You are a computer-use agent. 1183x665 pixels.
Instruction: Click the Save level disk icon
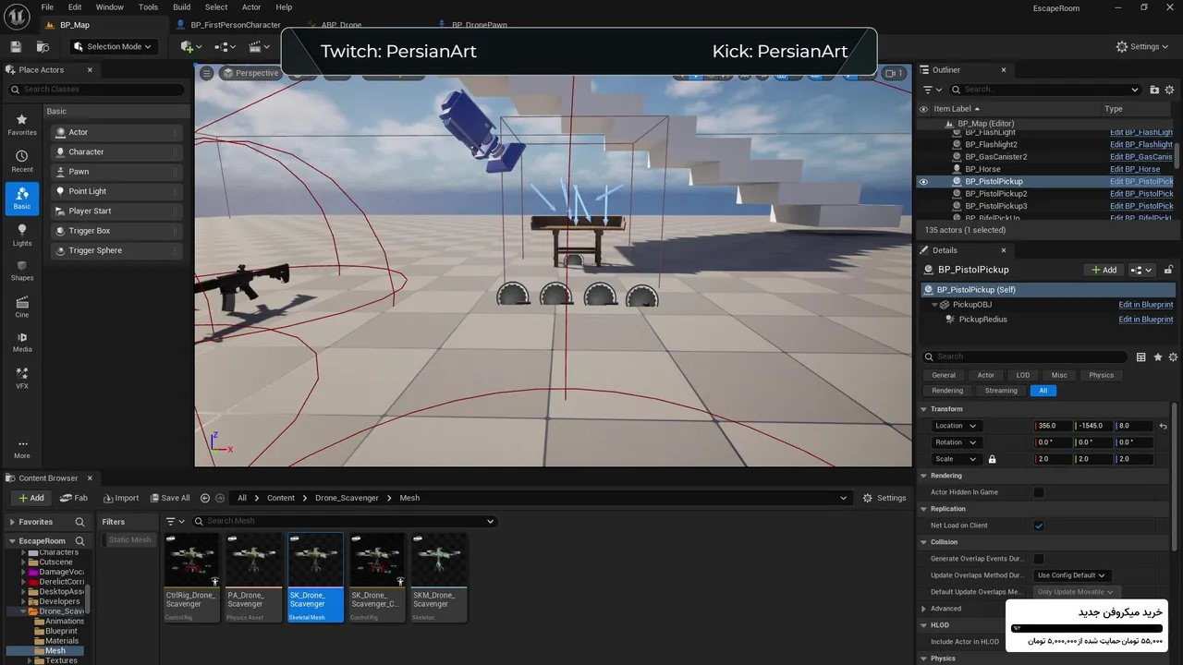(x=16, y=46)
